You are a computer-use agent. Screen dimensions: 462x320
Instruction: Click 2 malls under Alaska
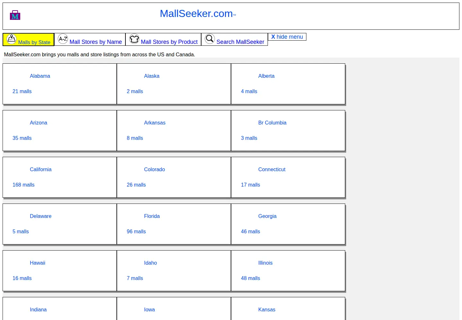click(135, 91)
